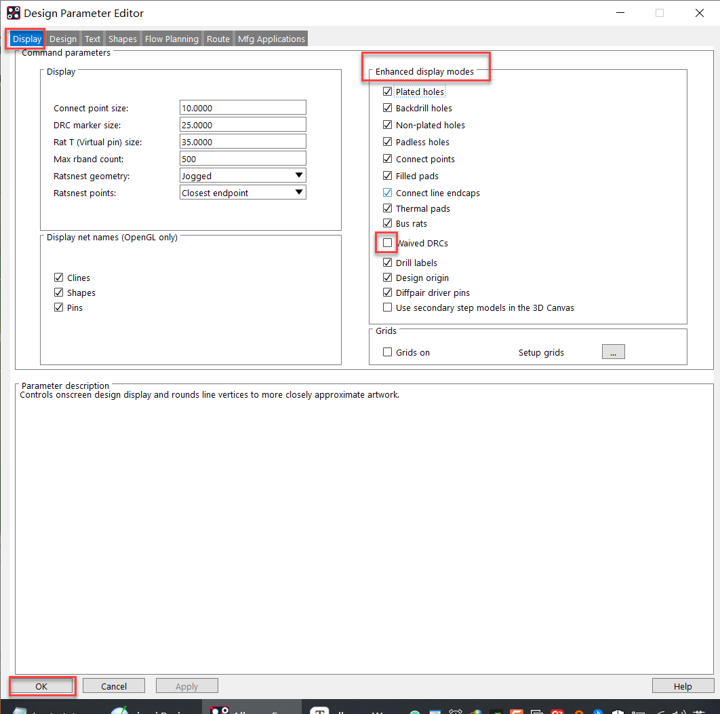Focus the Max rband count field
The width and height of the screenshot is (720, 714).
point(243,159)
